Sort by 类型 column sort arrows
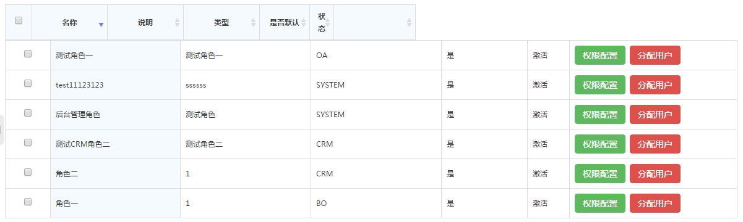Screen dimensions: 743x222 pos(253,22)
